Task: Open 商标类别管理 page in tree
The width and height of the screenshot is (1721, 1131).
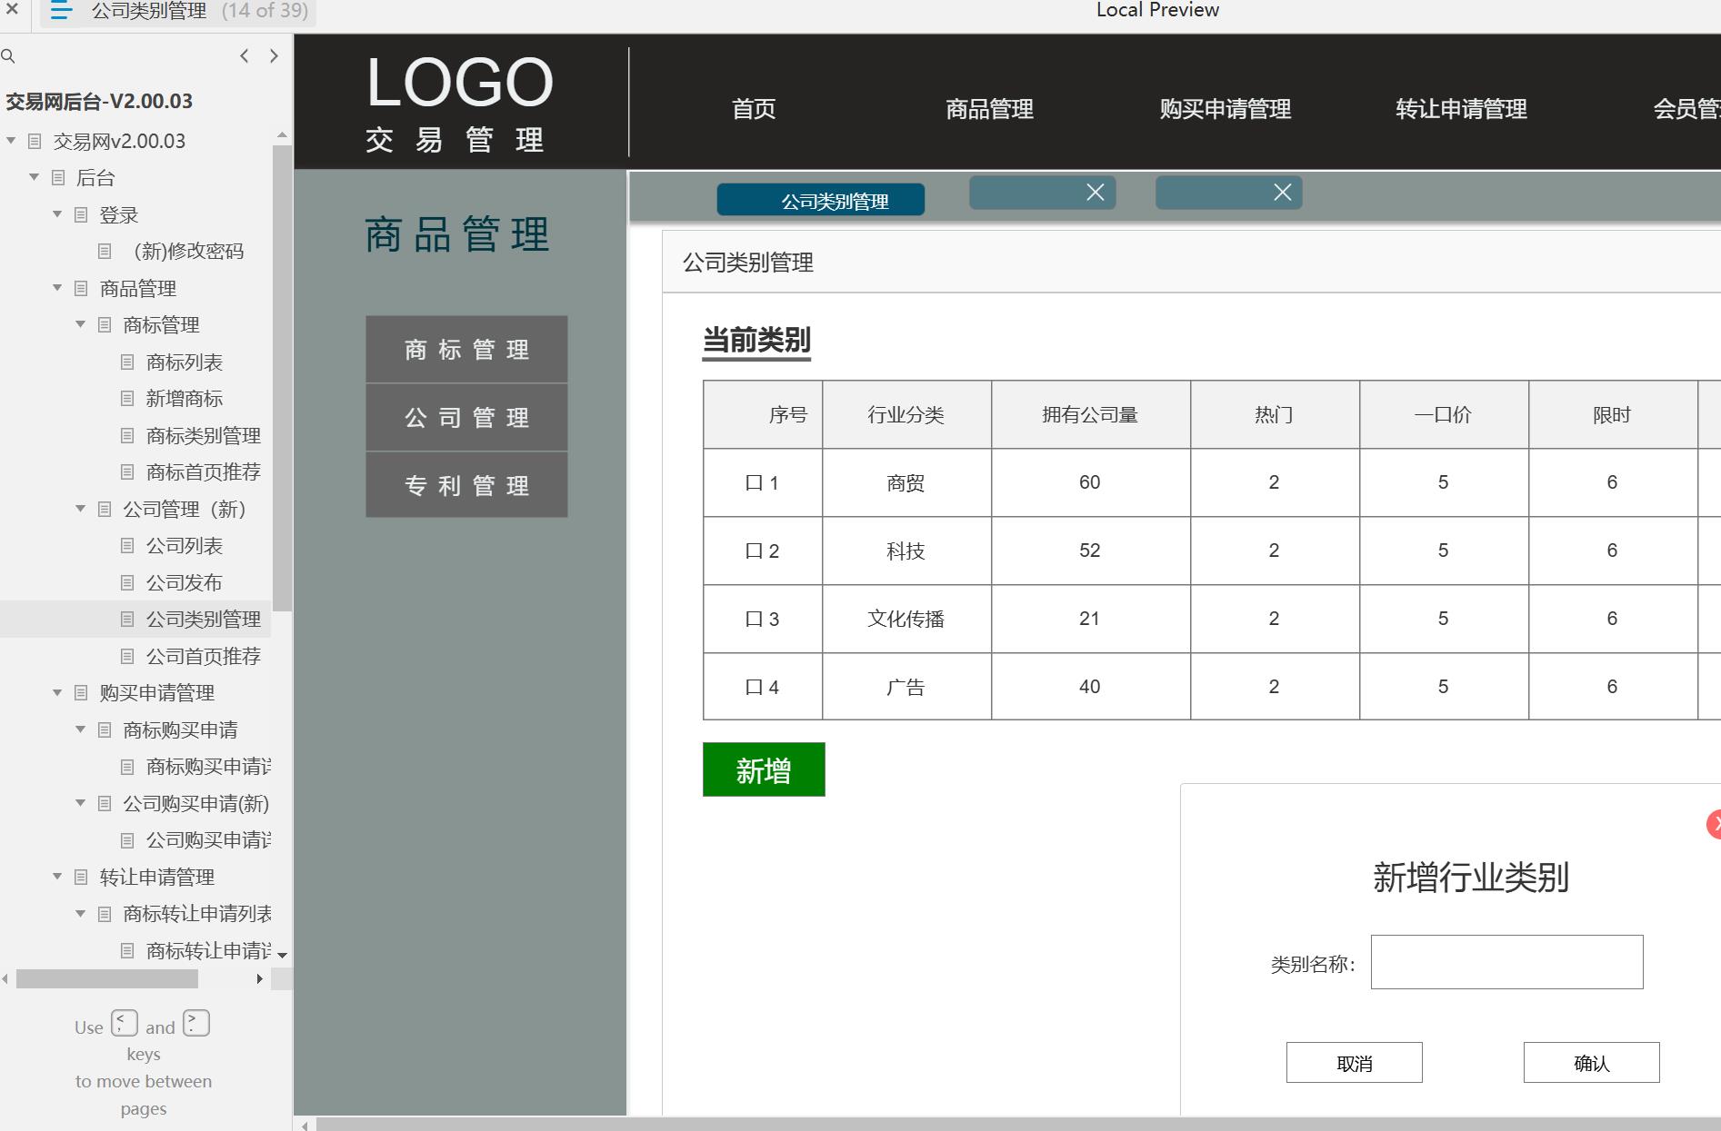Action: [204, 436]
